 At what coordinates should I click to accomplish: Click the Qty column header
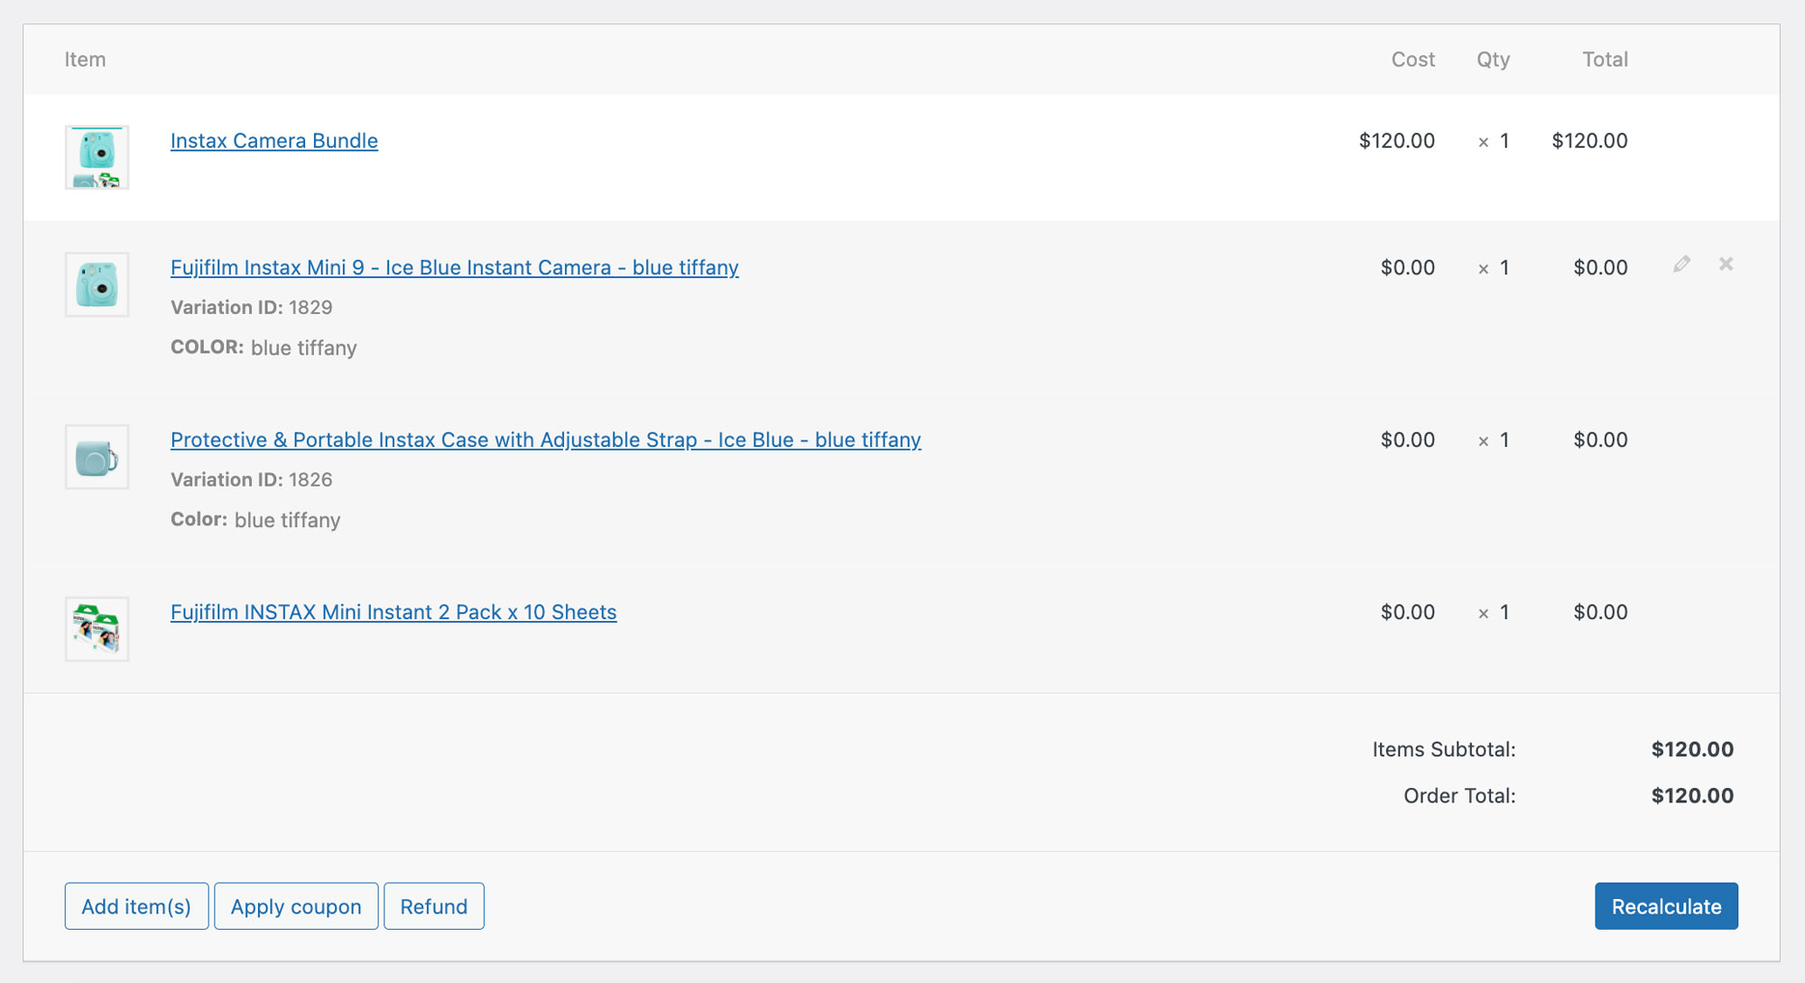pos(1493,60)
